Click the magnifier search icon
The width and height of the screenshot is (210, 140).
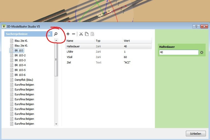pos(56,34)
